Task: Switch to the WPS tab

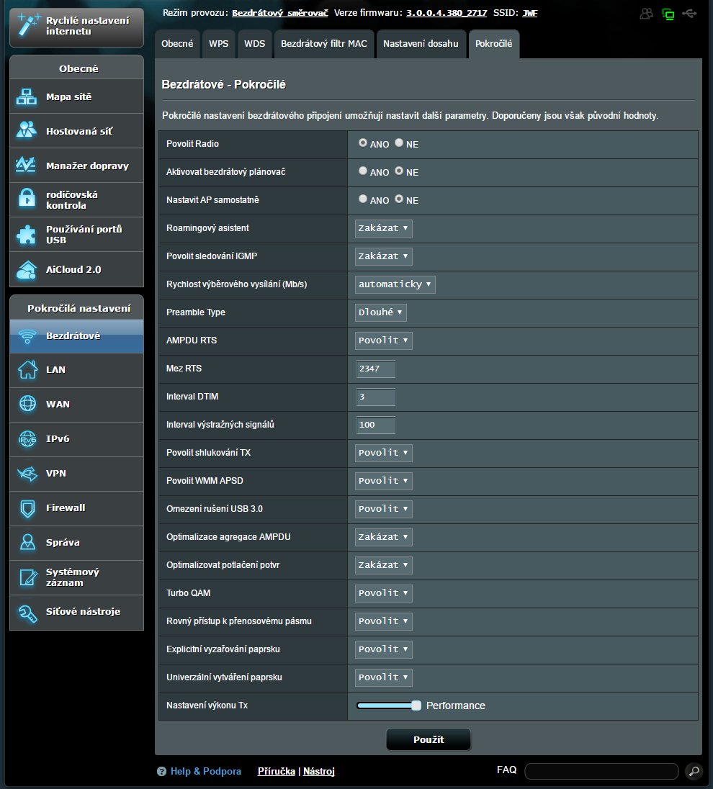Action: tap(218, 44)
